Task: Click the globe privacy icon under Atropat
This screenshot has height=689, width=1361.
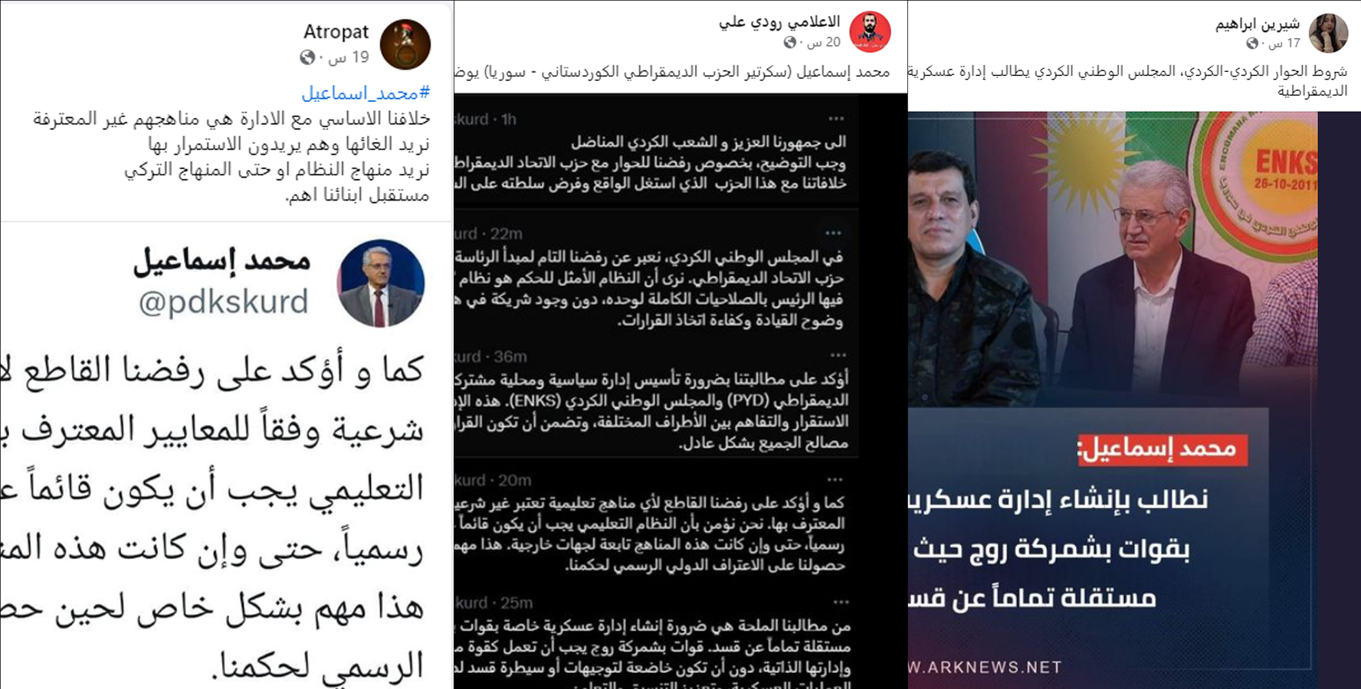Action: pos(307,57)
